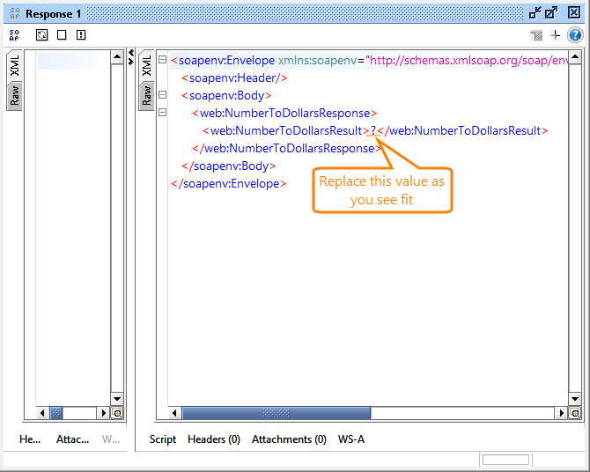Switch to the XML tab in the left panel
The width and height of the screenshot is (590, 472).
coord(14,65)
